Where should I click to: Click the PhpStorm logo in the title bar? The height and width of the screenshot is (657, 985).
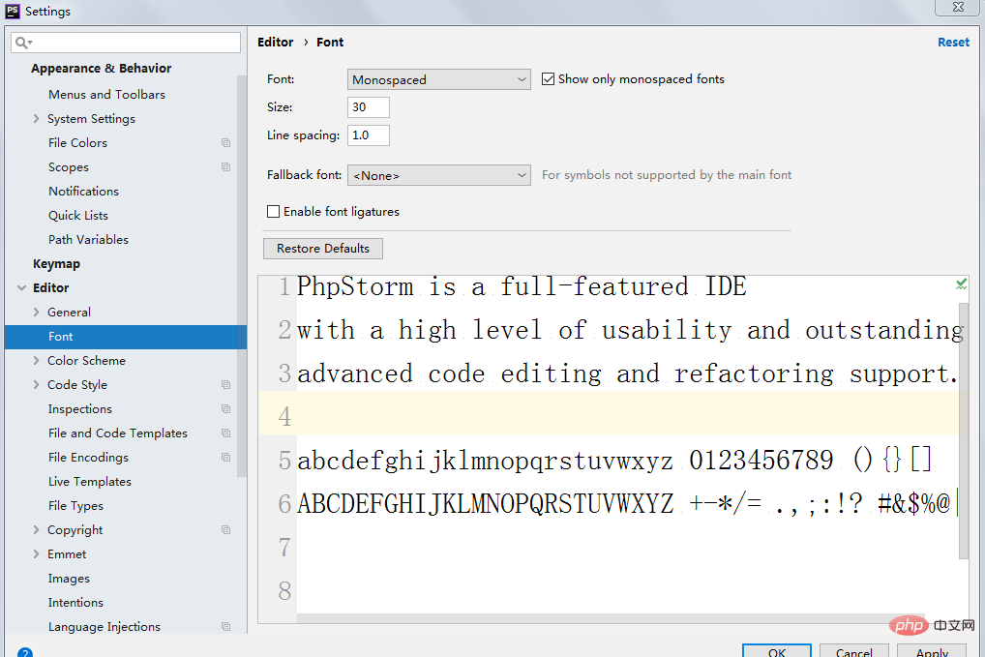13,11
